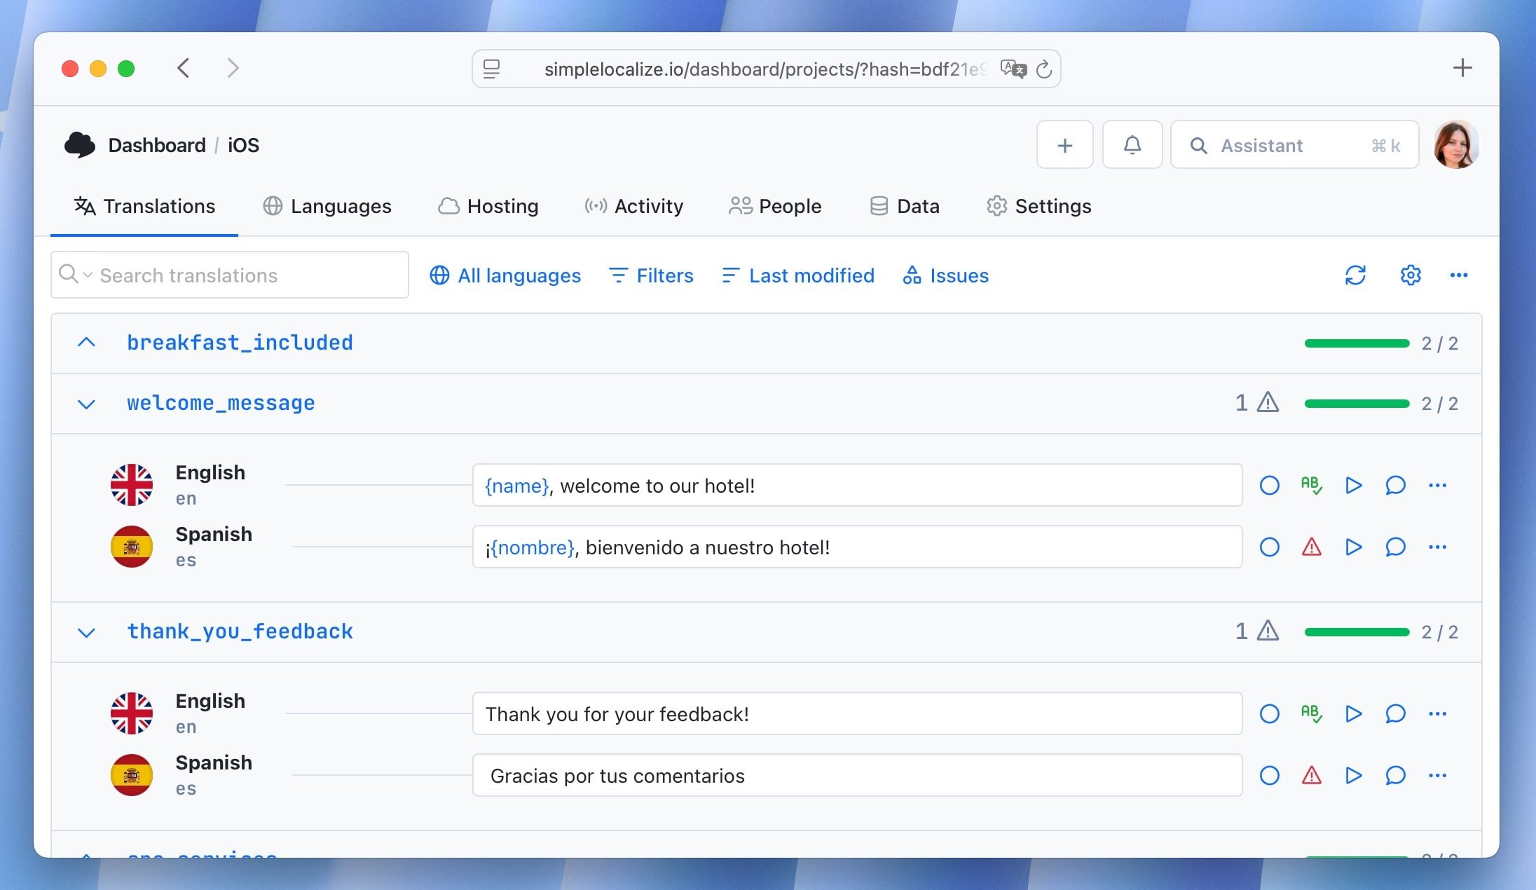Switch to the Languages tab
Screen dimensions: 1536x890
(x=327, y=206)
